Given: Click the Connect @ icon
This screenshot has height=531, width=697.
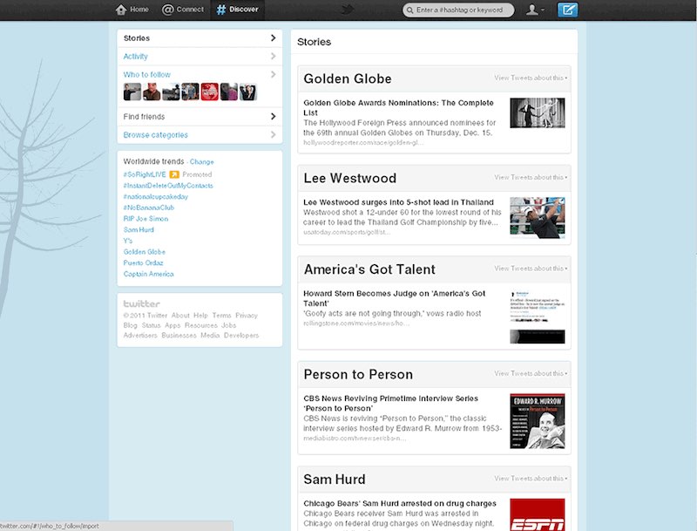Looking at the screenshot, I should point(167,10).
